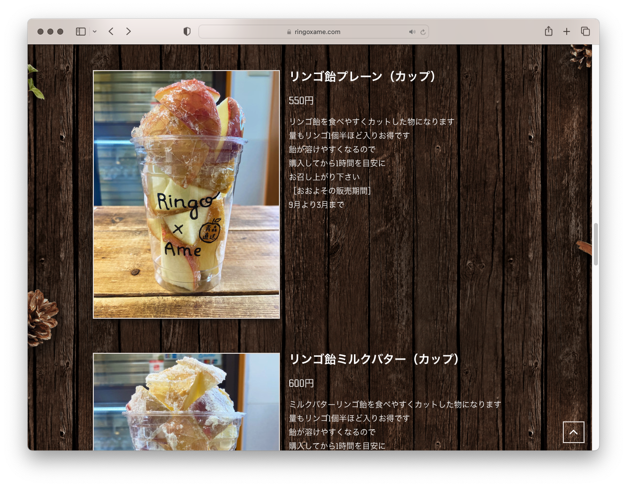Go forward to the next page
This screenshot has height=487, width=627.
click(x=128, y=32)
